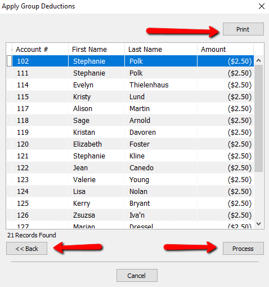Viewport: 269px width, 287px height.
Task: Click the vertical scrollbar thumb
Action: tap(259, 118)
